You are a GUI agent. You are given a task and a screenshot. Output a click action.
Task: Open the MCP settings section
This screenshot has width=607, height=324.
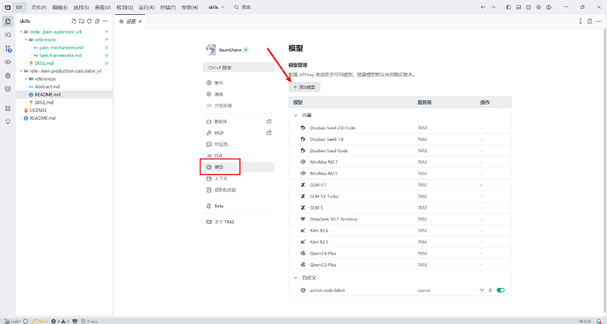(x=238, y=133)
